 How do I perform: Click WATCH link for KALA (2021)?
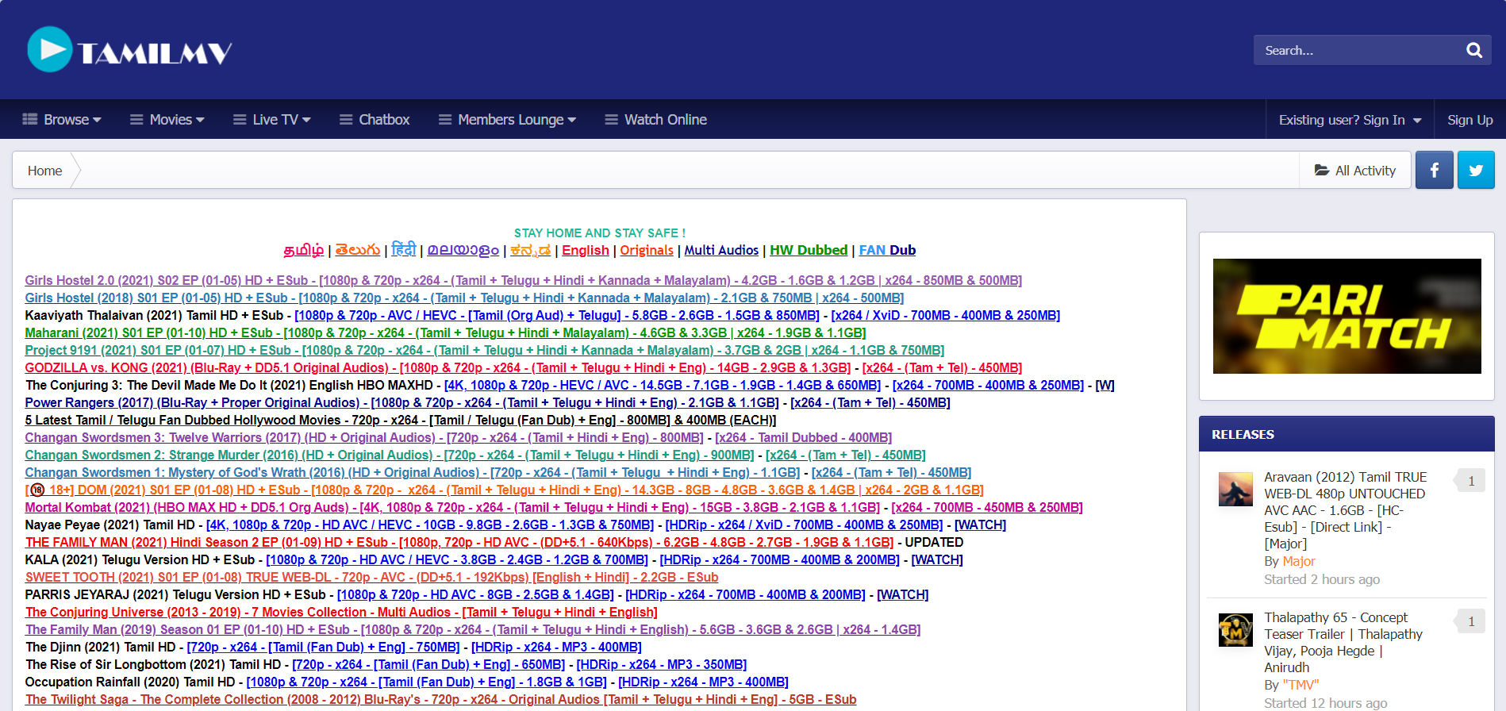point(937,559)
